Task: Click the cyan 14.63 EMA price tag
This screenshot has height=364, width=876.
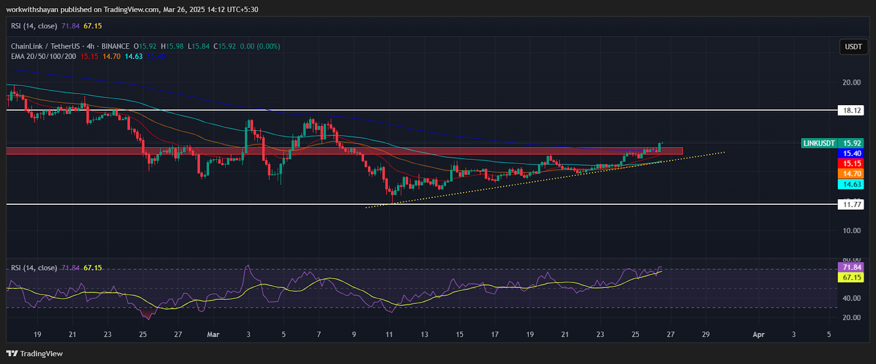Action: point(851,184)
